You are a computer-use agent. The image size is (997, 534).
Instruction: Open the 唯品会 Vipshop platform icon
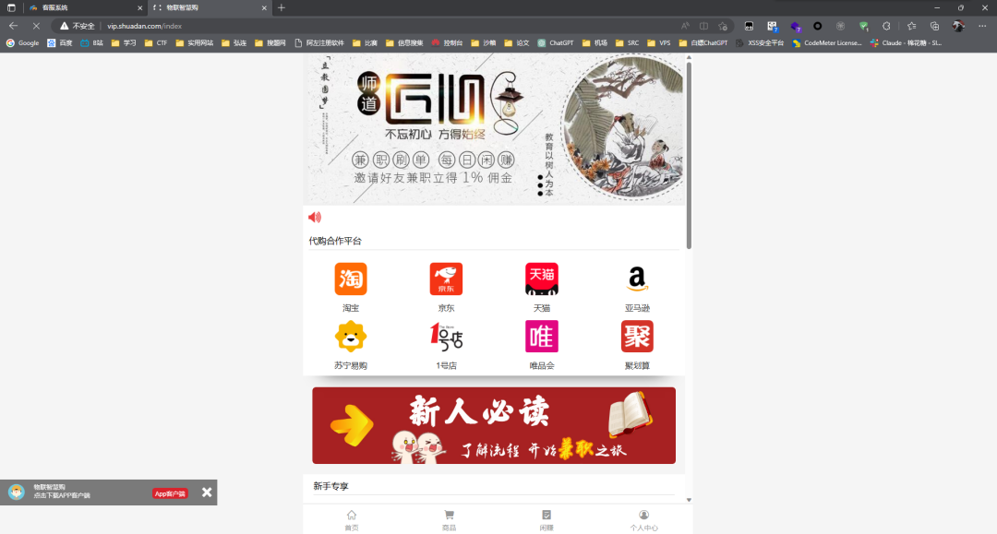click(541, 337)
